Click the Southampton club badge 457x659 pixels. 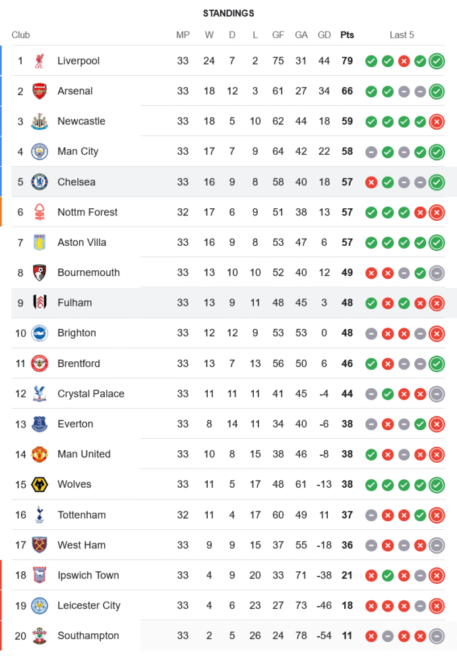point(40,636)
